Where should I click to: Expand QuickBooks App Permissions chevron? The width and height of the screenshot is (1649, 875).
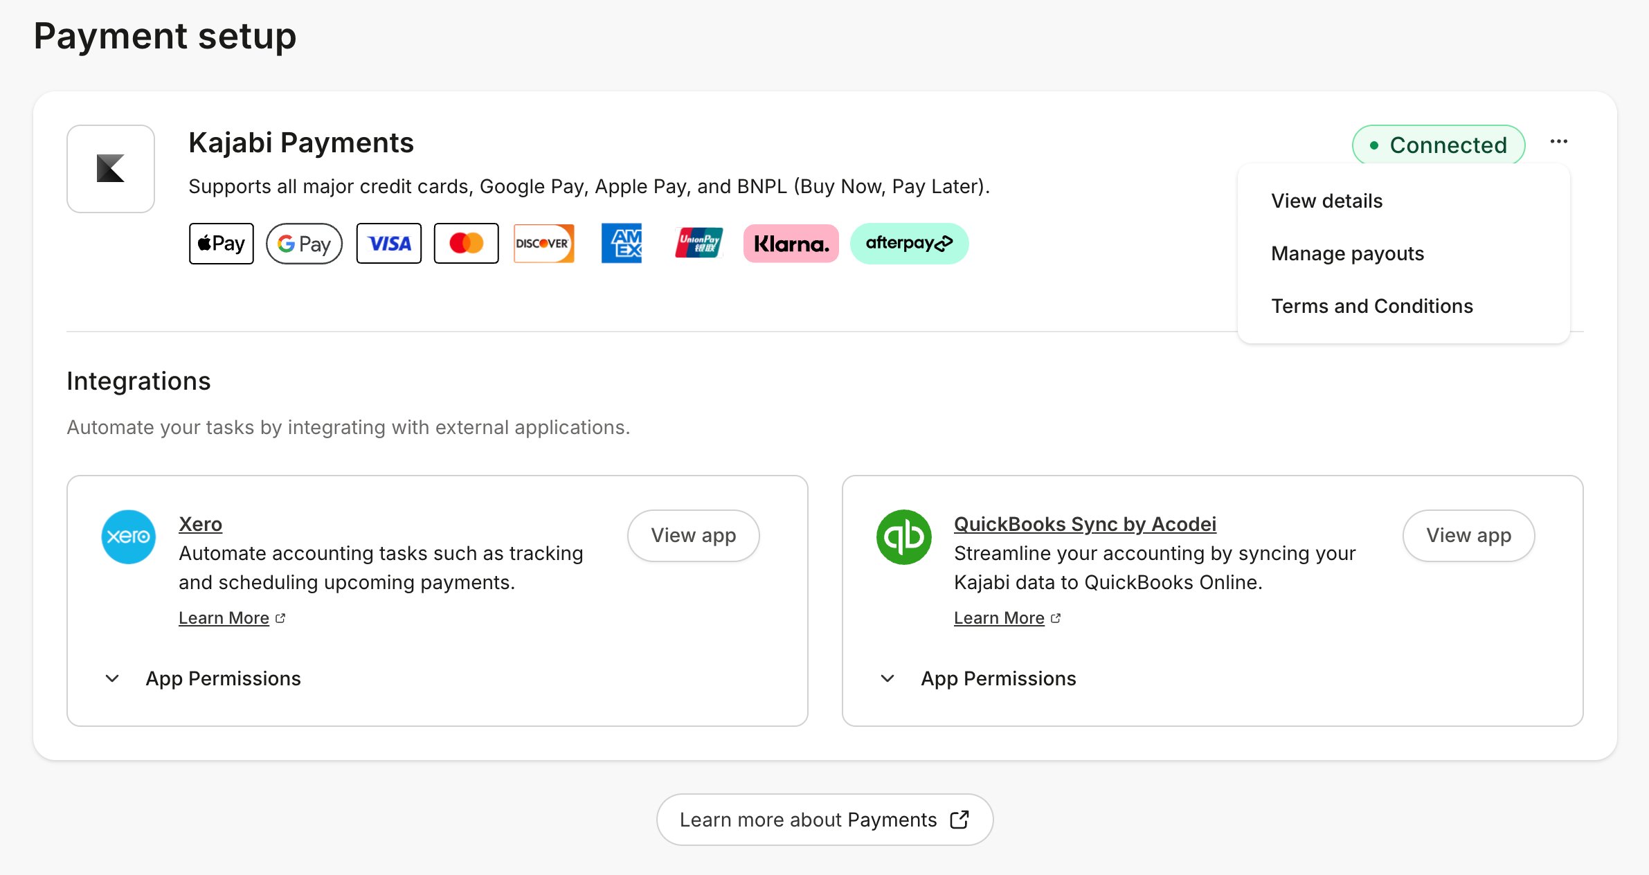(887, 678)
